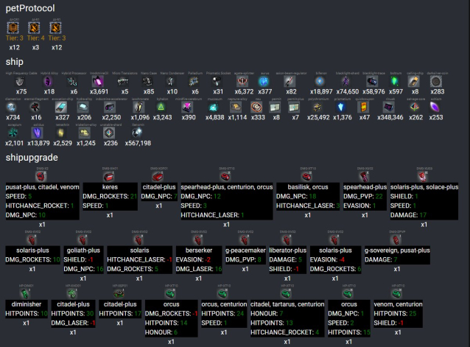Image resolution: width=470 pixels, height=347 pixels.
Task: Click the diminisher hitpoints module icon
Action: click(x=26, y=292)
